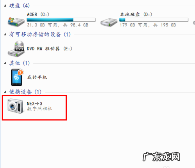Open the 我的手机 phone icon

[17, 77]
